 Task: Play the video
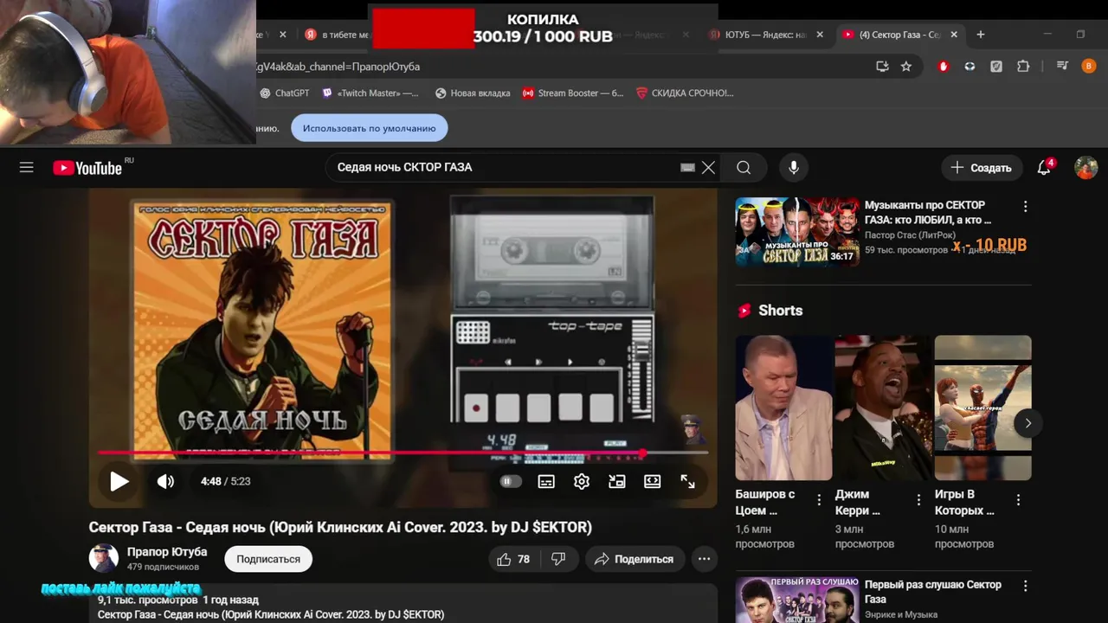tap(119, 481)
